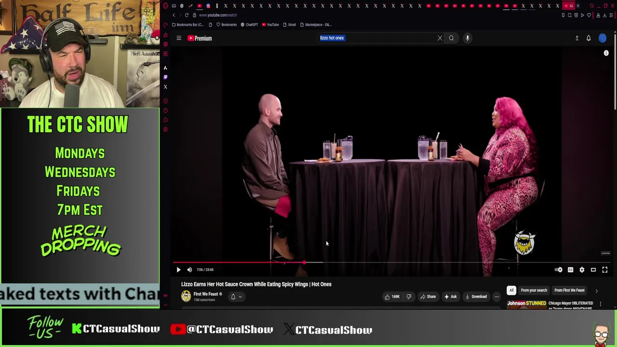Open Gmail bookmark
Viewport: 617px width, 347px height.
pyautogui.click(x=290, y=25)
